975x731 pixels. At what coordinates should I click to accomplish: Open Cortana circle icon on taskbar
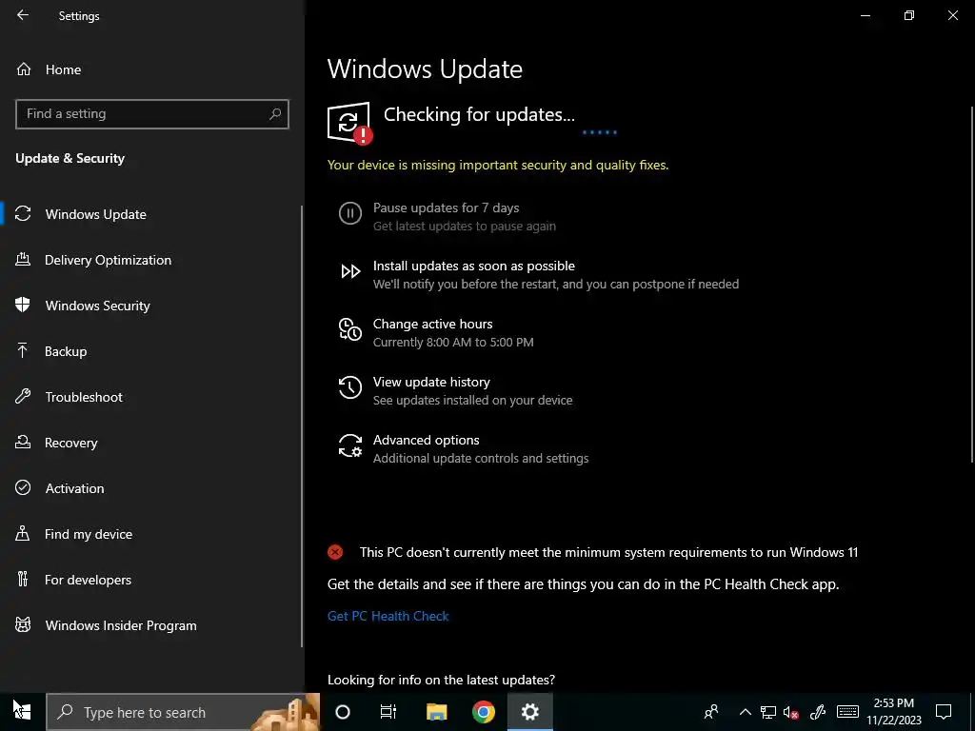[343, 712]
